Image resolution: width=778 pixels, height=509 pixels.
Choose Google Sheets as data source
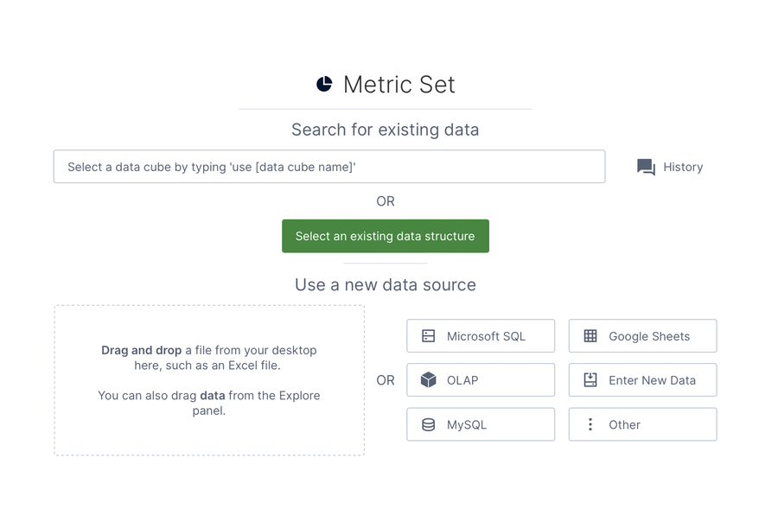[642, 335]
